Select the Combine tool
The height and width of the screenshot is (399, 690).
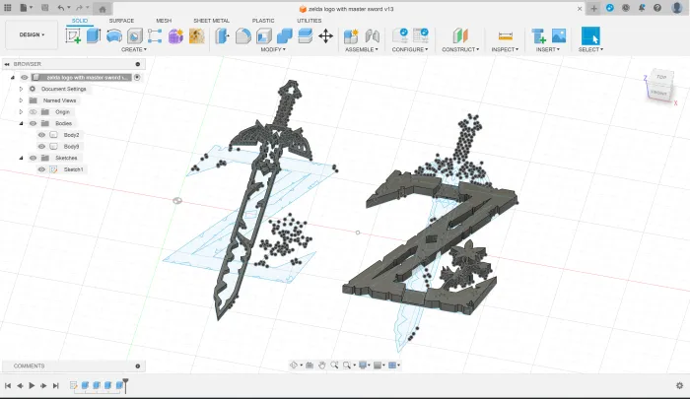285,36
